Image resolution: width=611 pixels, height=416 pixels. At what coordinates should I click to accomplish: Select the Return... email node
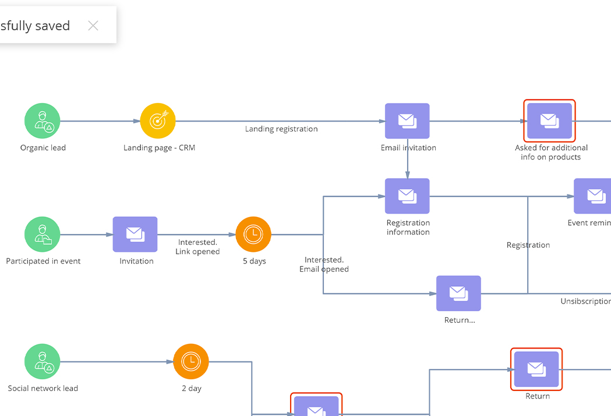458,293
